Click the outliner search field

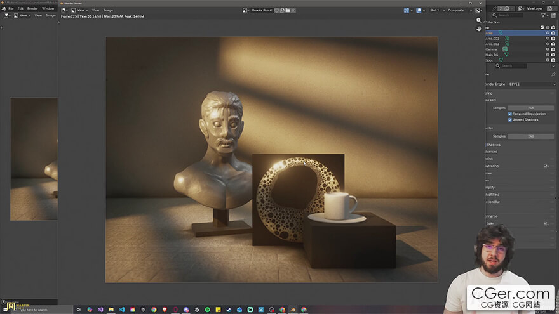point(509,15)
